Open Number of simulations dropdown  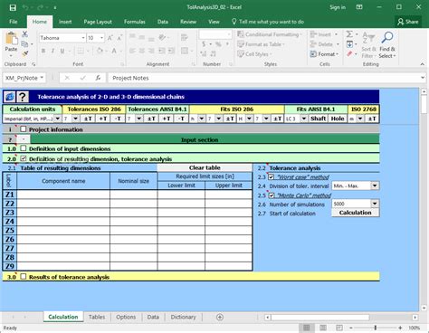click(x=375, y=204)
